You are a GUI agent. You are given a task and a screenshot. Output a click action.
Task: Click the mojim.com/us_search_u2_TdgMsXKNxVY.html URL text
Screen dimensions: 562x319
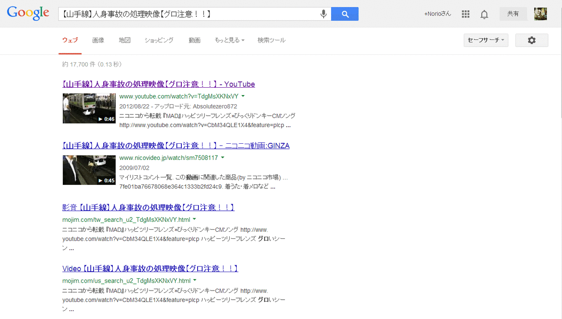pos(126,280)
